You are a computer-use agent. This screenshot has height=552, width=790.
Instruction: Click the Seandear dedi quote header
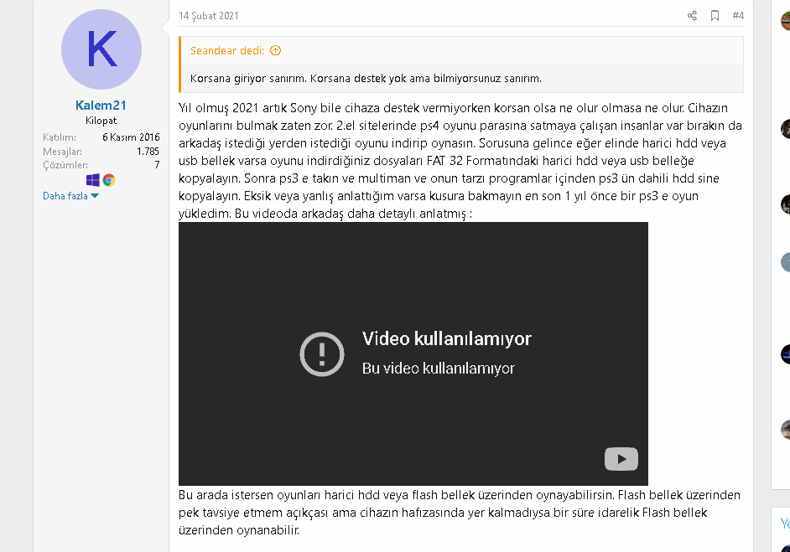(x=227, y=50)
